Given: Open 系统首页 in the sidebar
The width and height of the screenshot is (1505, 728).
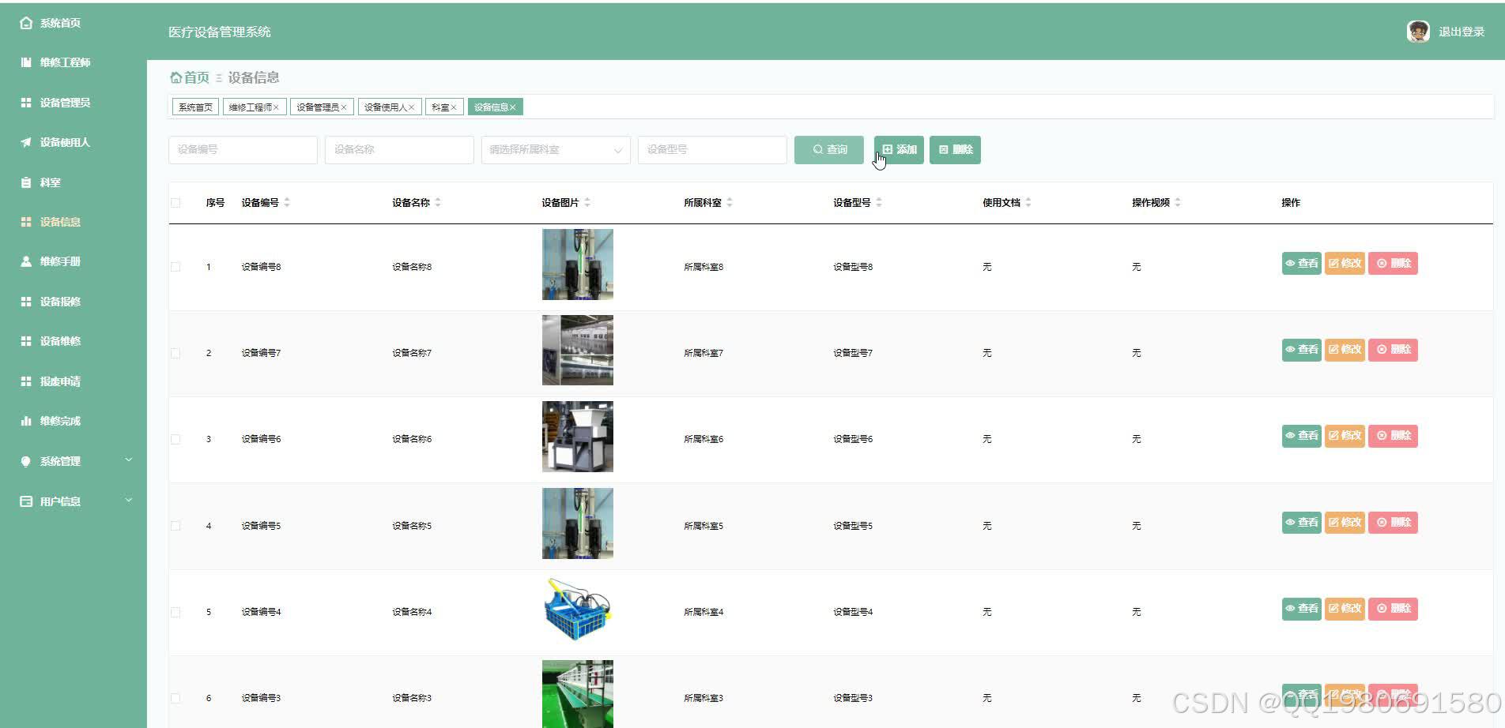Looking at the screenshot, I should (x=60, y=23).
